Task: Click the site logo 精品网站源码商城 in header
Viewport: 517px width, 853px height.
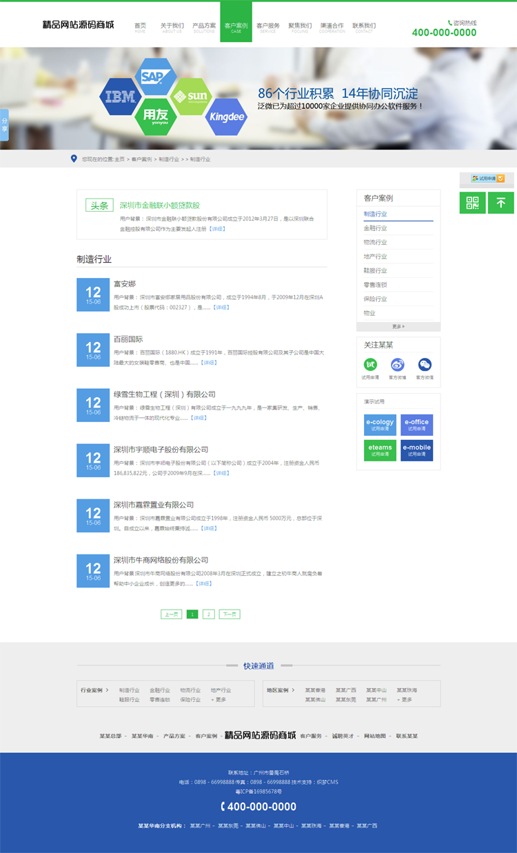Action: (78, 25)
